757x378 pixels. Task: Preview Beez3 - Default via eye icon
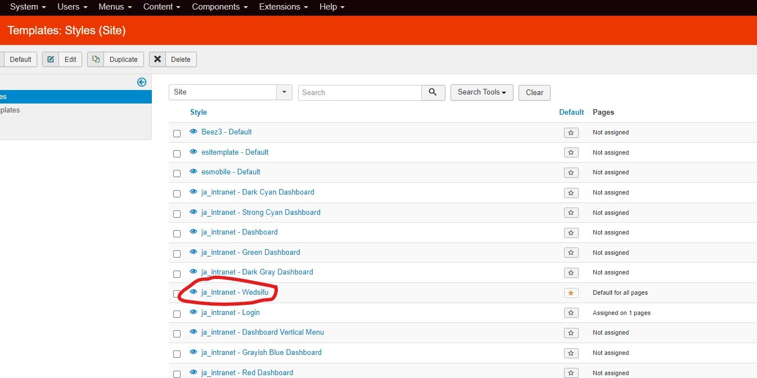pos(193,132)
